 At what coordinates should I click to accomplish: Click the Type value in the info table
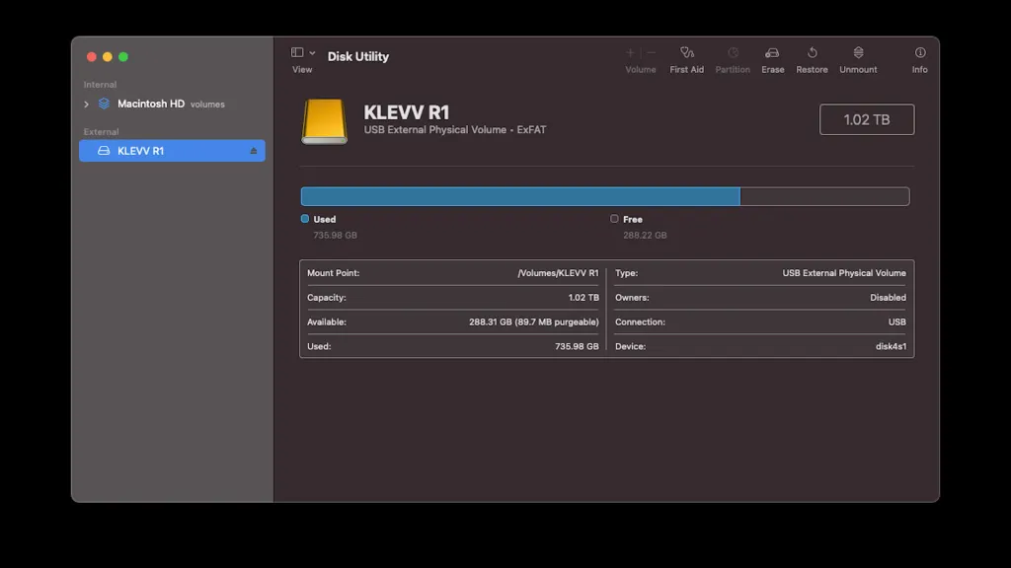click(x=844, y=273)
